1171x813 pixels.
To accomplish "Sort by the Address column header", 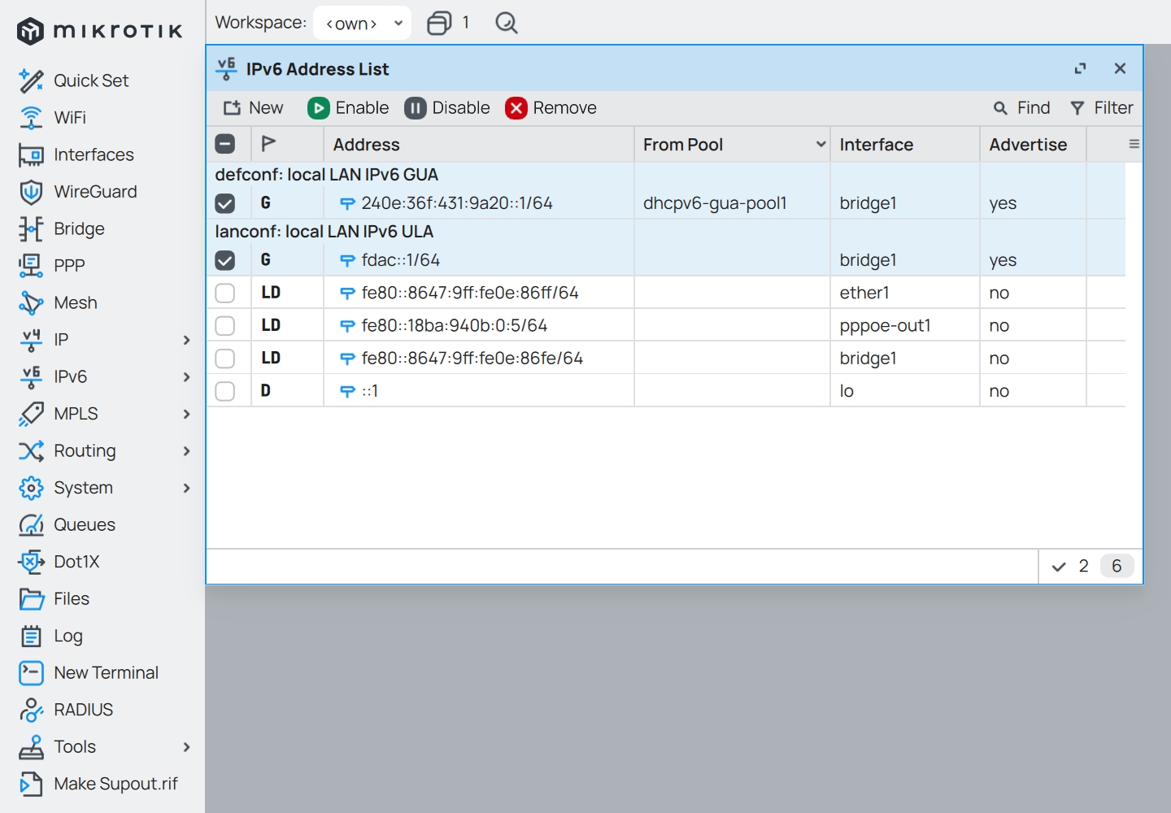I will click(x=479, y=144).
